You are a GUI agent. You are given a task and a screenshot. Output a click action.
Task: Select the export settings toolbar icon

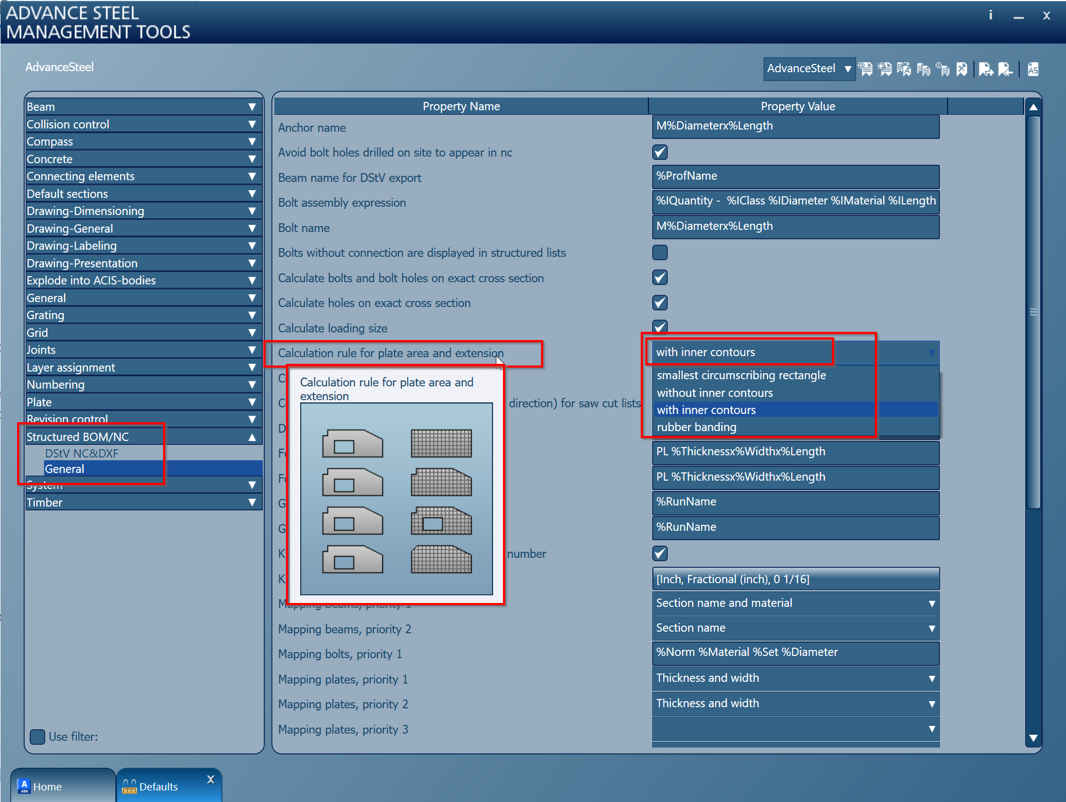[x=986, y=69]
